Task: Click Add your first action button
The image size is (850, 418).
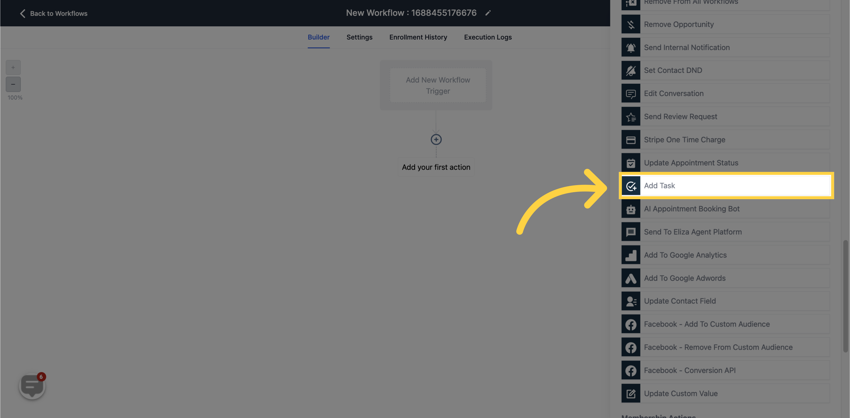Action: (x=436, y=167)
